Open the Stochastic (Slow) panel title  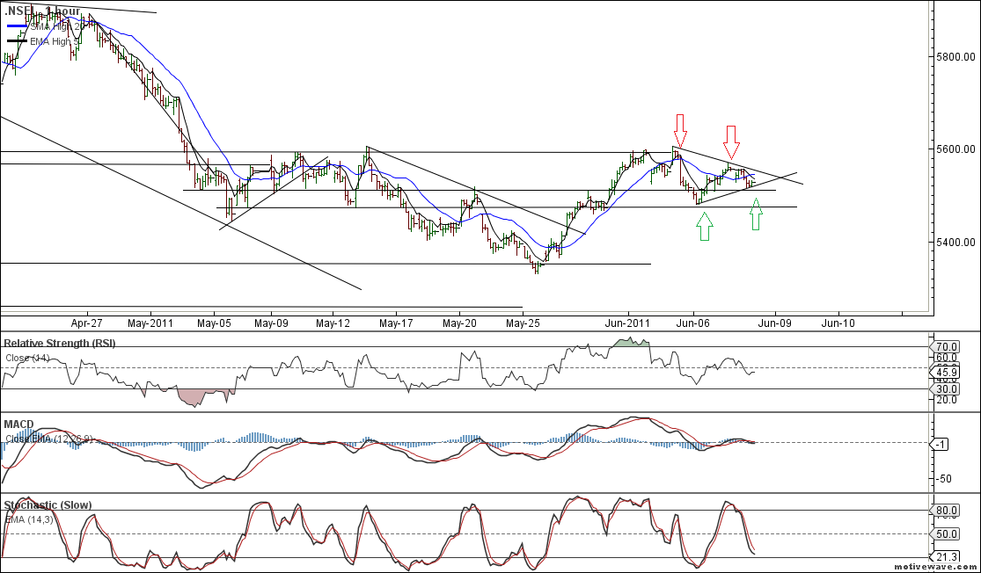tap(48, 505)
